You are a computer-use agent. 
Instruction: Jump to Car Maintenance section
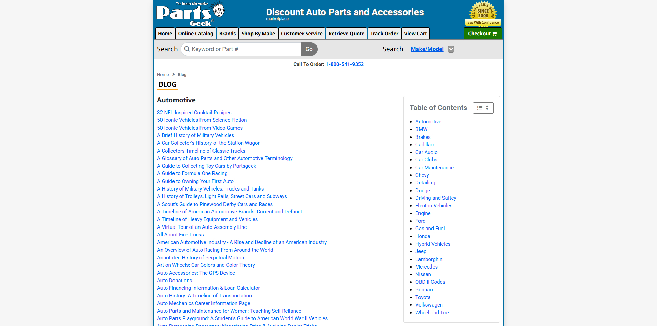tap(435, 168)
